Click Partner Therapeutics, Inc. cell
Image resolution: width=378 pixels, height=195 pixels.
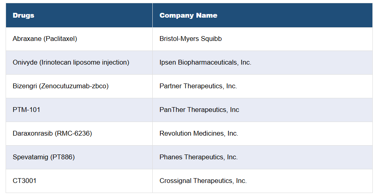tap(198, 86)
